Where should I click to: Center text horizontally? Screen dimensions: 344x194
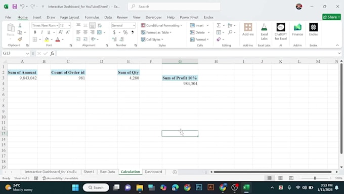click(x=85, y=32)
